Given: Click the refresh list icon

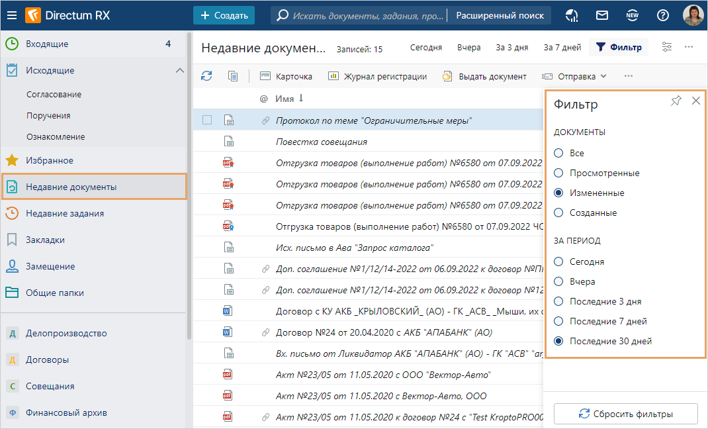Looking at the screenshot, I should point(207,76).
